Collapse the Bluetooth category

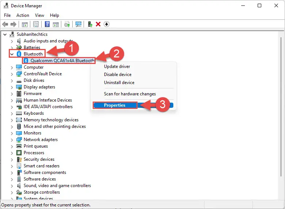click(x=12, y=54)
